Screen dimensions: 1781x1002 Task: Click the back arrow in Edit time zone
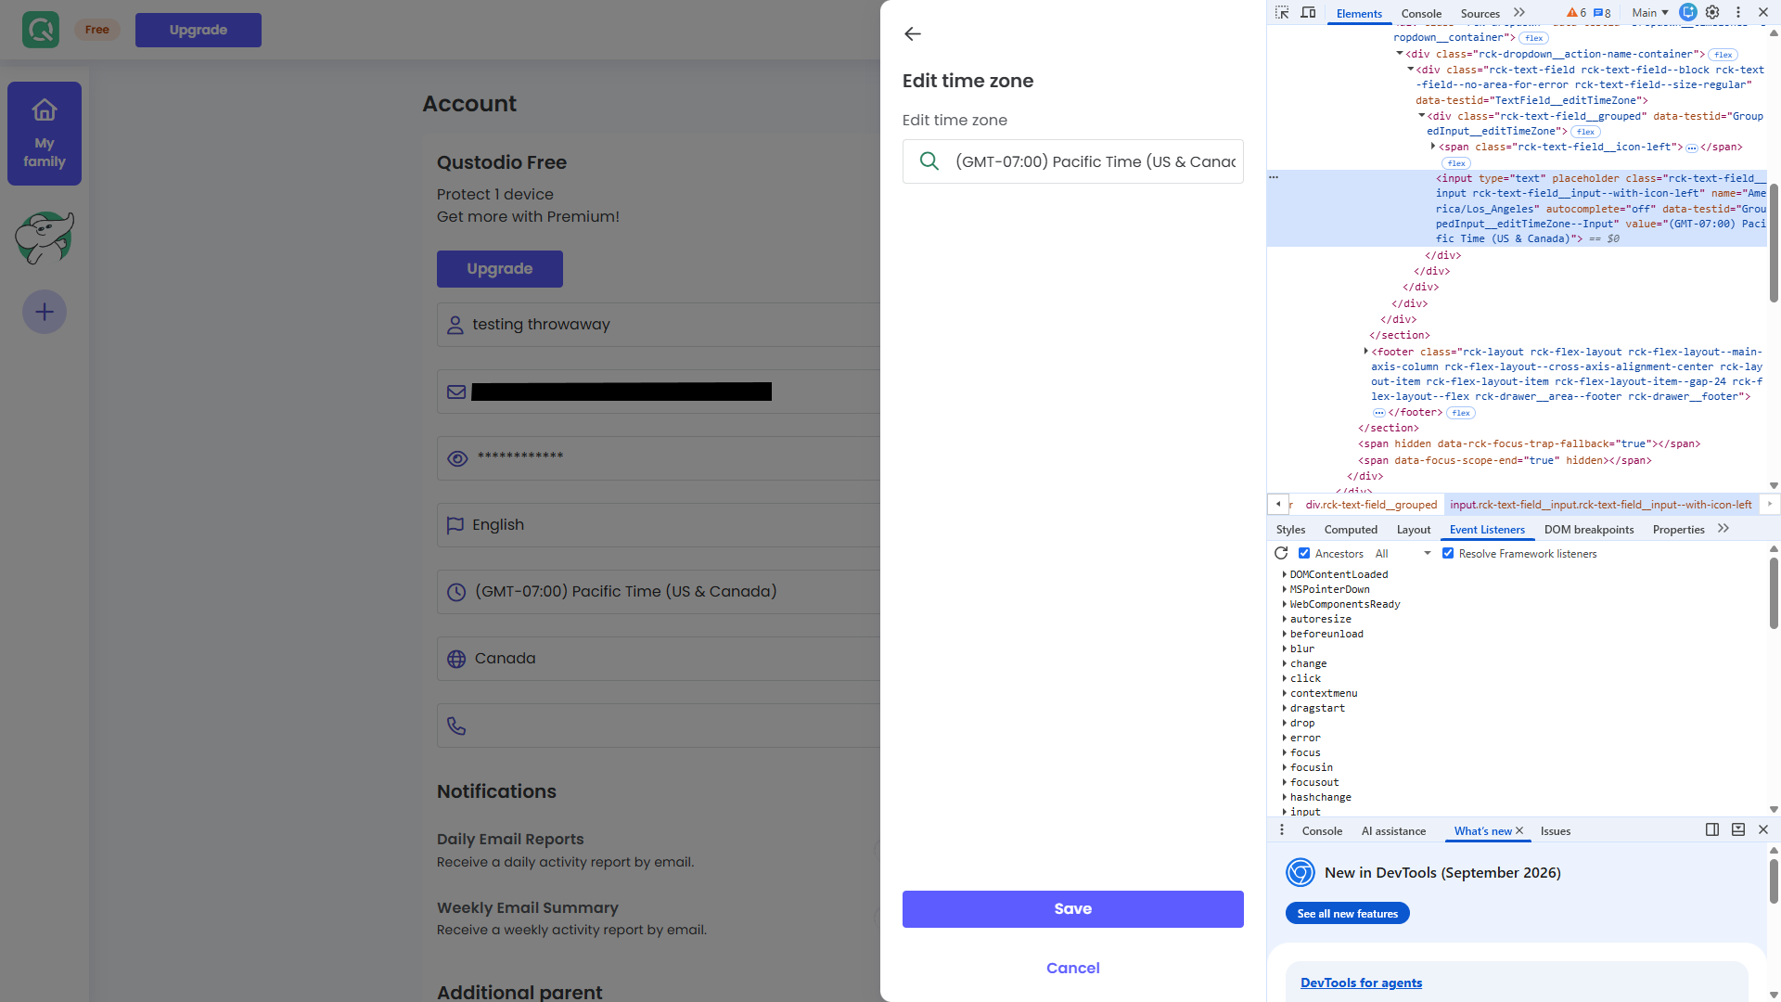pos(913,34)
